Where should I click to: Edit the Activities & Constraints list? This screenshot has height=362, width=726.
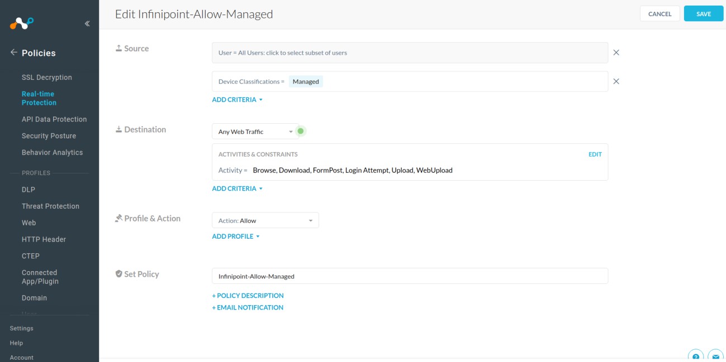coord(595,154)
